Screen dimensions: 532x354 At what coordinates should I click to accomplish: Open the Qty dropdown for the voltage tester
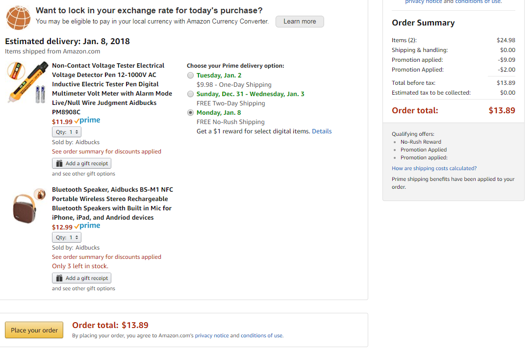click(67, 132)
